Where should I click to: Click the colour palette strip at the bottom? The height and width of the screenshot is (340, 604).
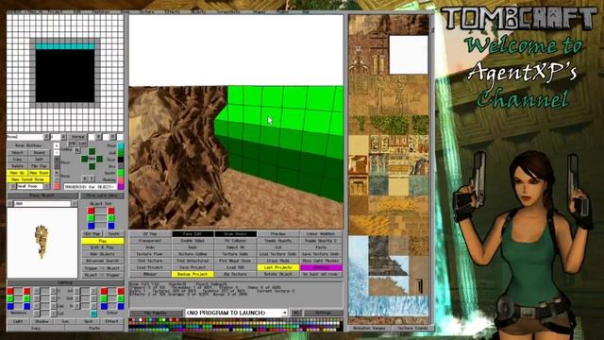[235, 325]
